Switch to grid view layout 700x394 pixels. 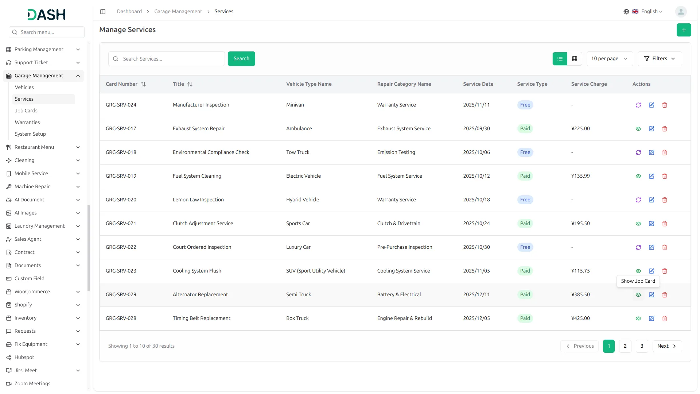pyautogui.click(x=574, y=59)
